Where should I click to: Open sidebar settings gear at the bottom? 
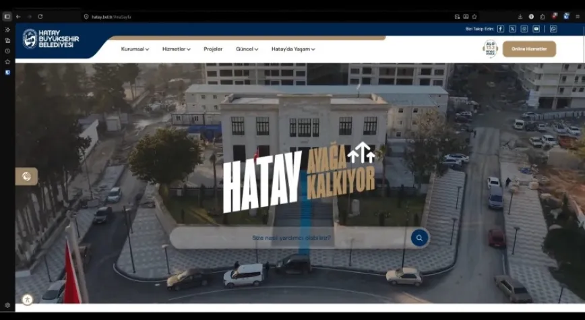click(7, 305)
